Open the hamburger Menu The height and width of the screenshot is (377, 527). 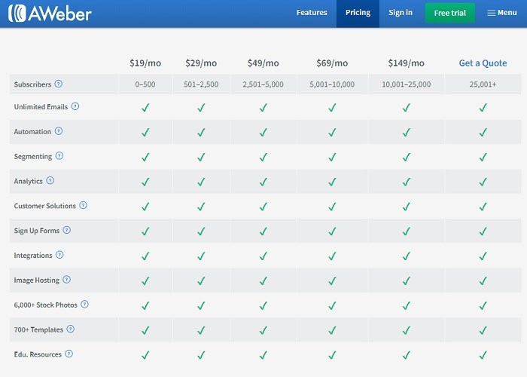coord(502,13)
